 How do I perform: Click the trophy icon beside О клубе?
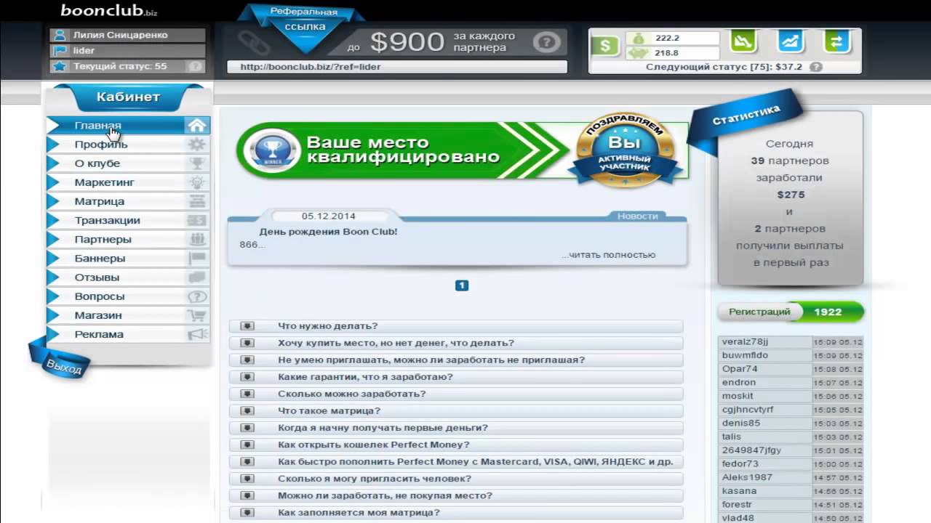196,163
